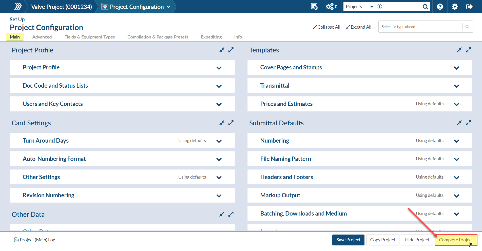Click the top bar search magnifier

[x=425, y=7]
